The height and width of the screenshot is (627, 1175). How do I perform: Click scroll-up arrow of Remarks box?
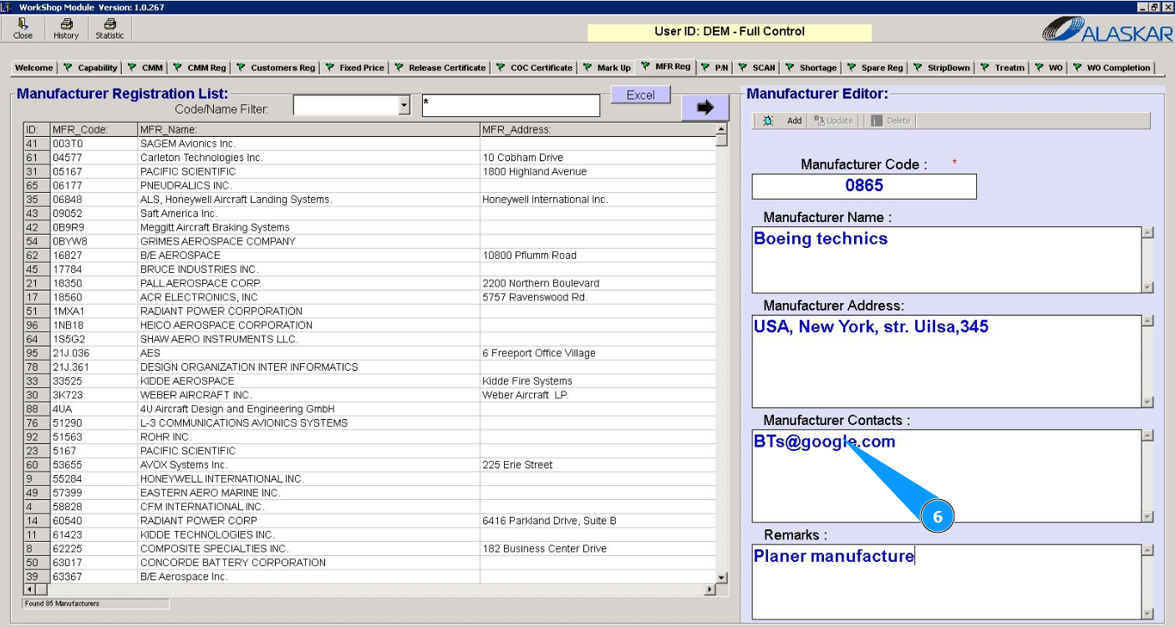coord(1147,550)
